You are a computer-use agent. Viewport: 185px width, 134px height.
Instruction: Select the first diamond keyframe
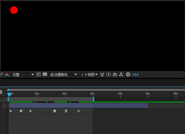click(11, 111)
